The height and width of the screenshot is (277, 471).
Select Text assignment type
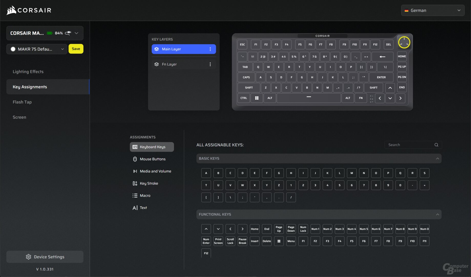[152, 207]
